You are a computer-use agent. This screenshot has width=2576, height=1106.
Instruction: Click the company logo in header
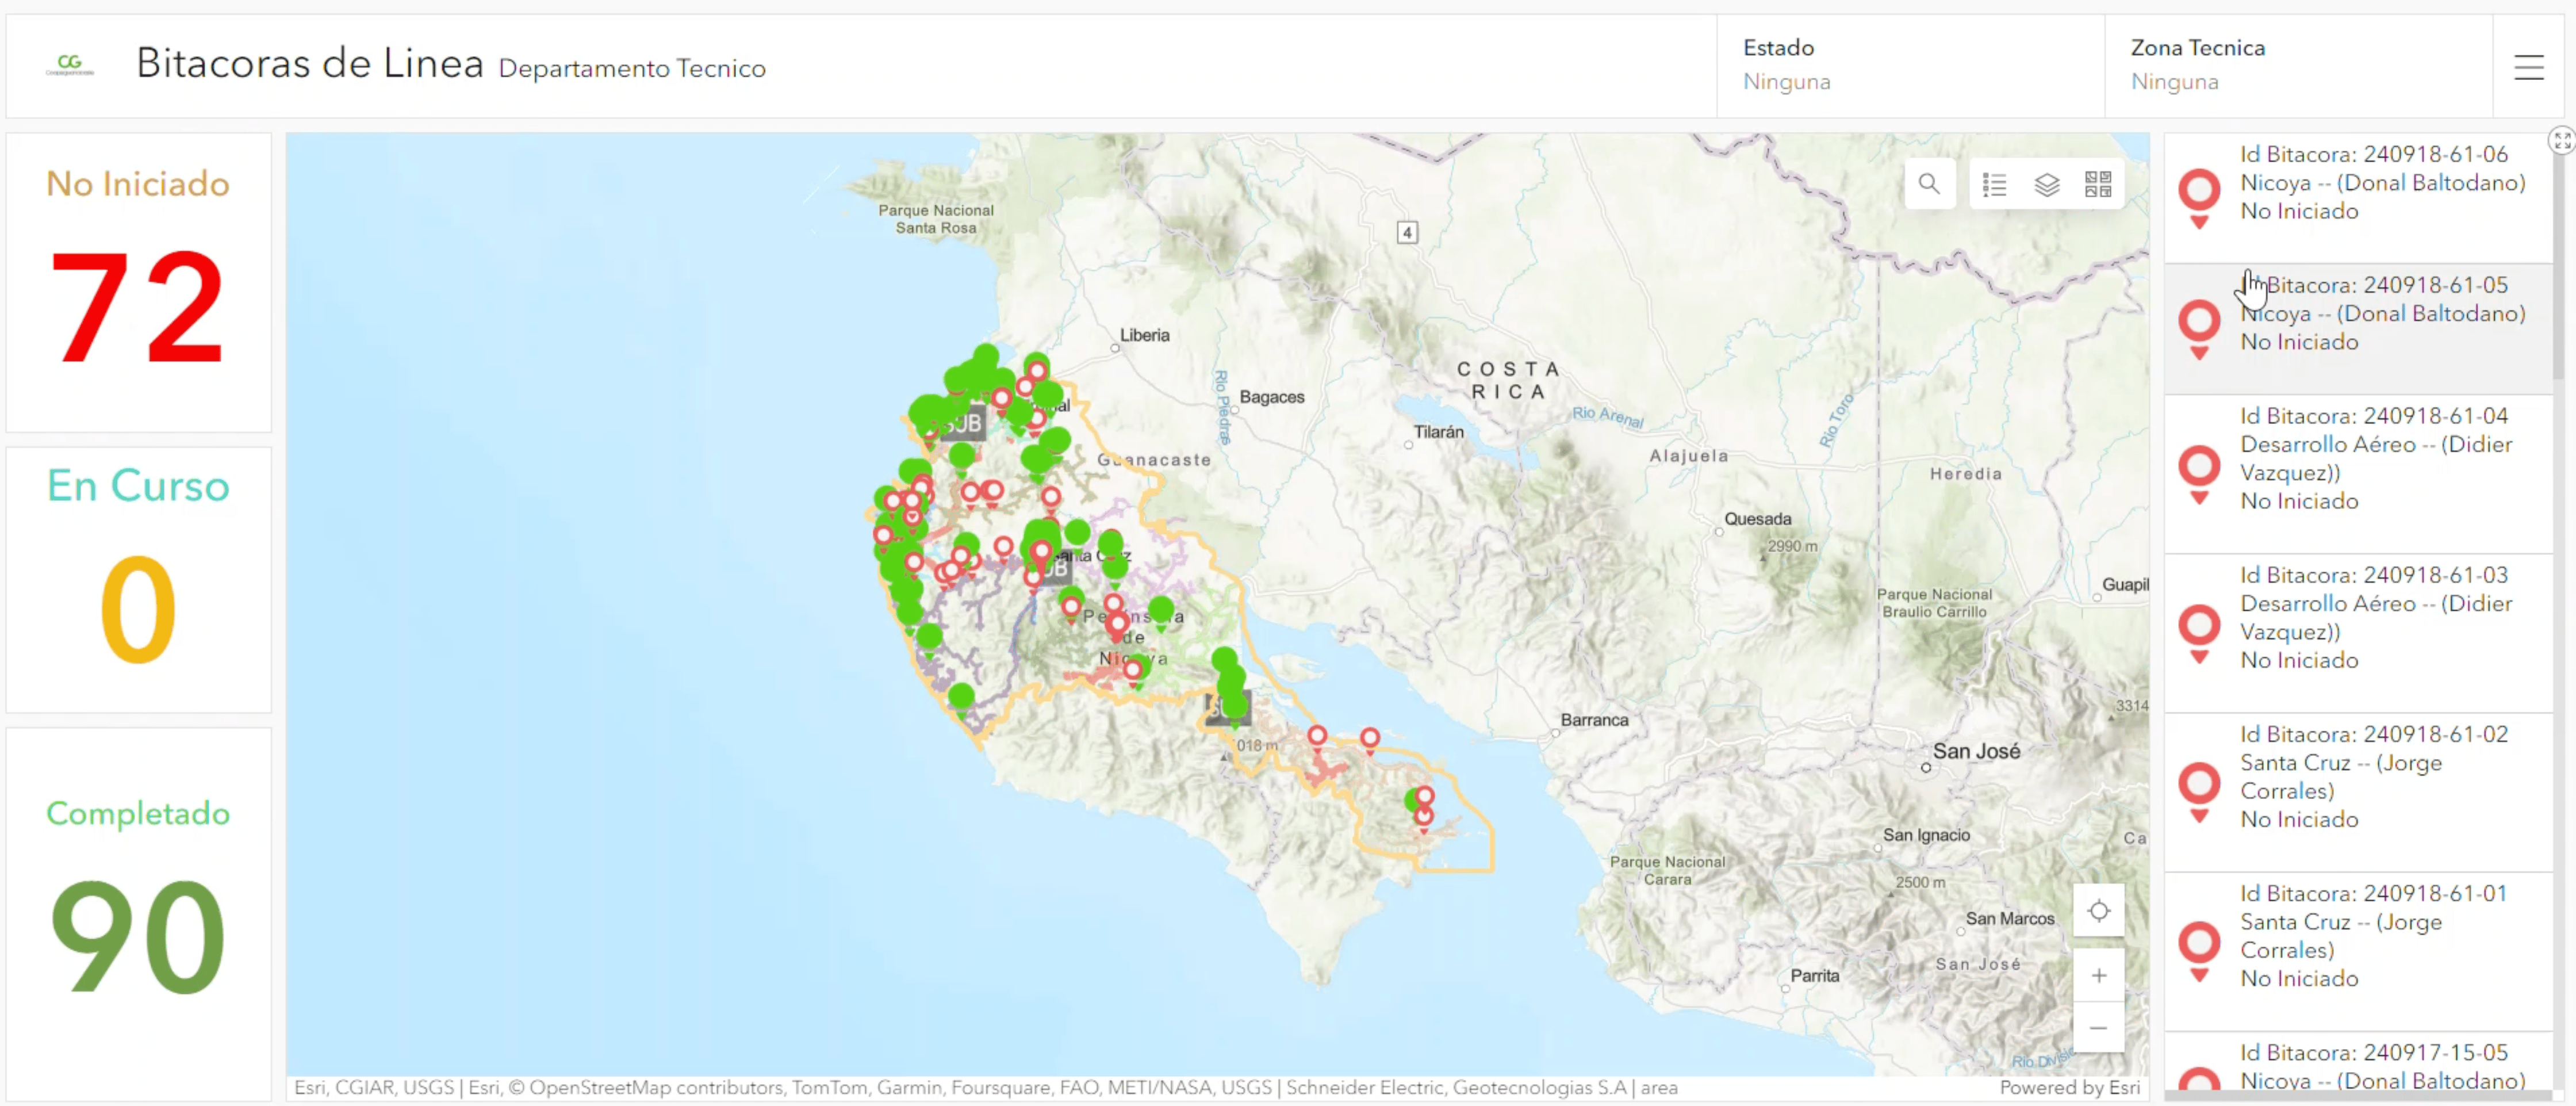[x=70, y=66]
